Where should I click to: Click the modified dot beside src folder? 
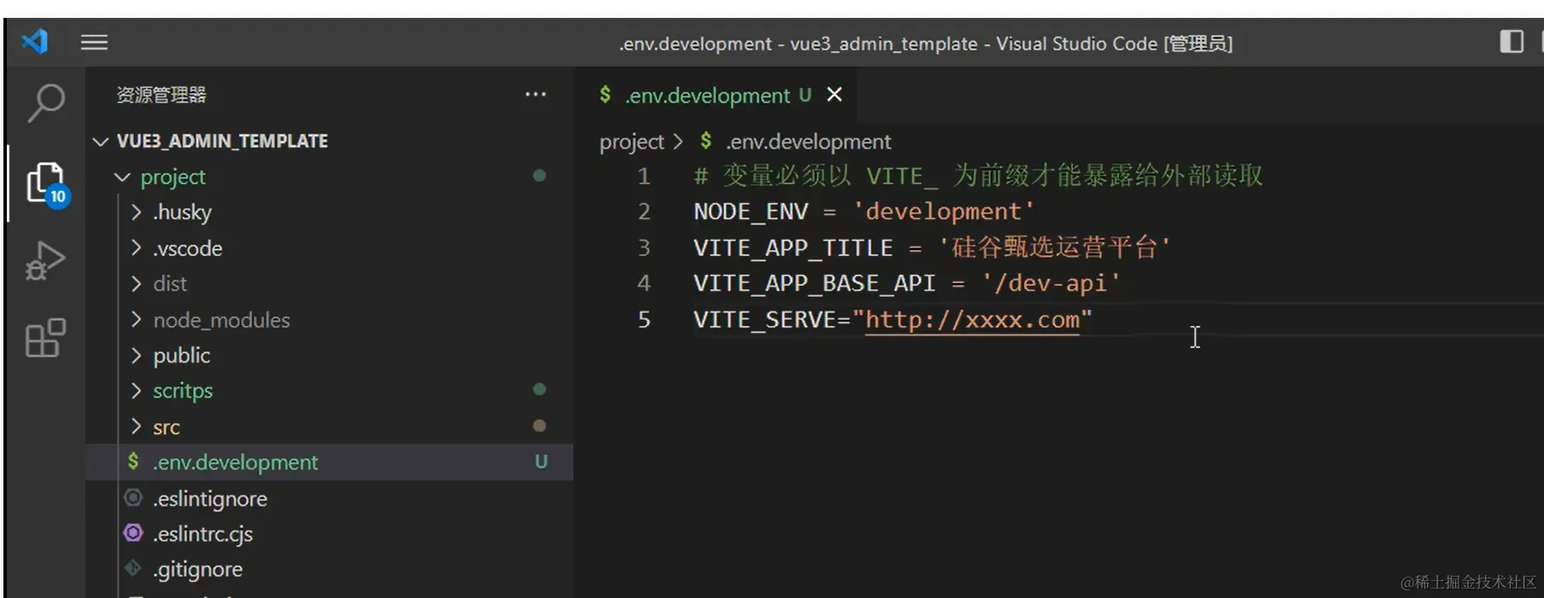pyautogui.click(x=539, y=426)
